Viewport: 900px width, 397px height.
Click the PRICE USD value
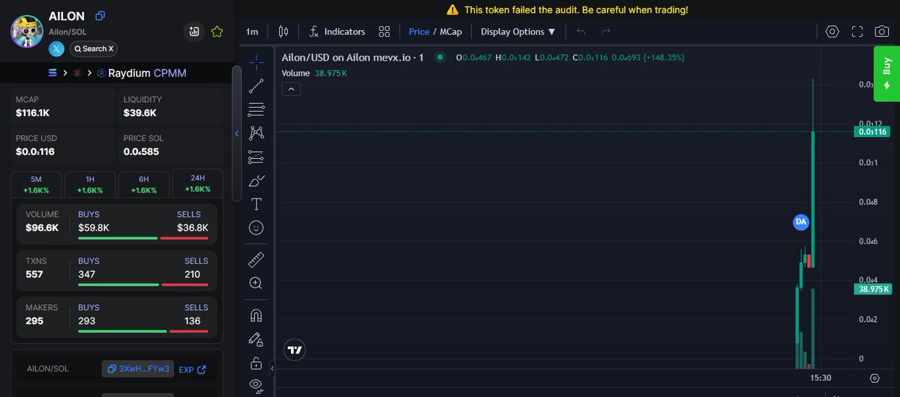pos(35,152)
